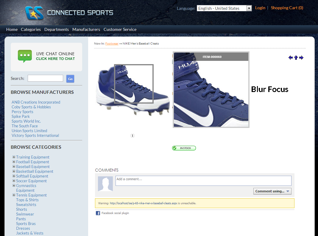Click the Add a comment text box
318x236 pixels.
point(203,180)
